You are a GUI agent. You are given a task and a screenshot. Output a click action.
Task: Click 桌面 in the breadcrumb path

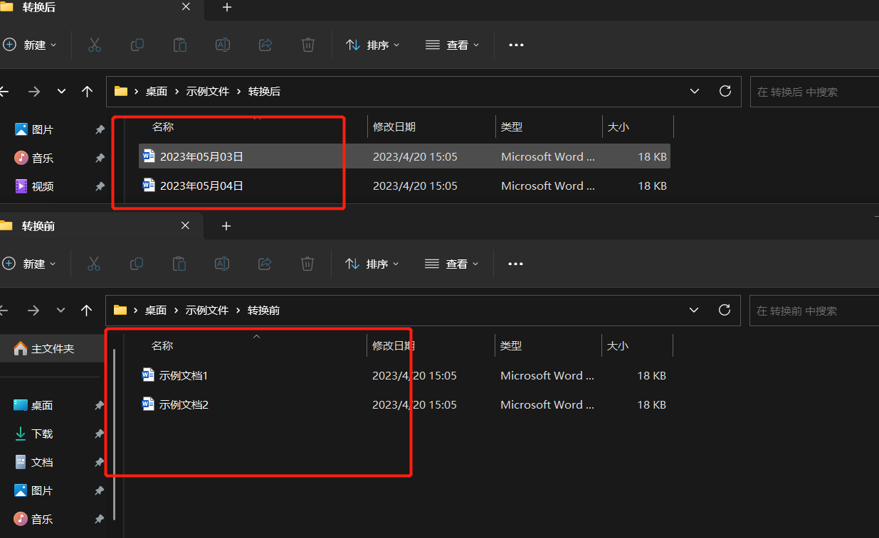[157, 91]
